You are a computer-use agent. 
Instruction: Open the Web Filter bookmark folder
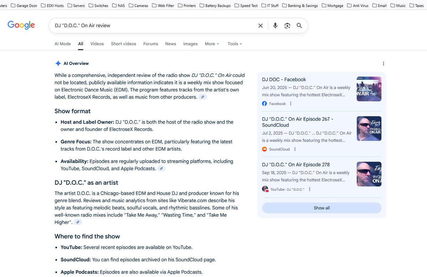(163, 6)
